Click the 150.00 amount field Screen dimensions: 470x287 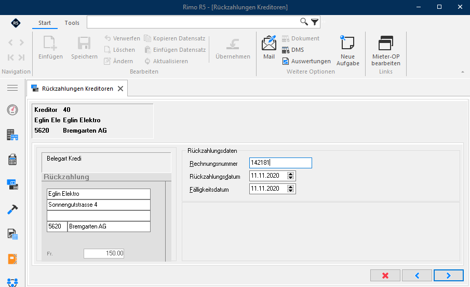click(104, 253)
